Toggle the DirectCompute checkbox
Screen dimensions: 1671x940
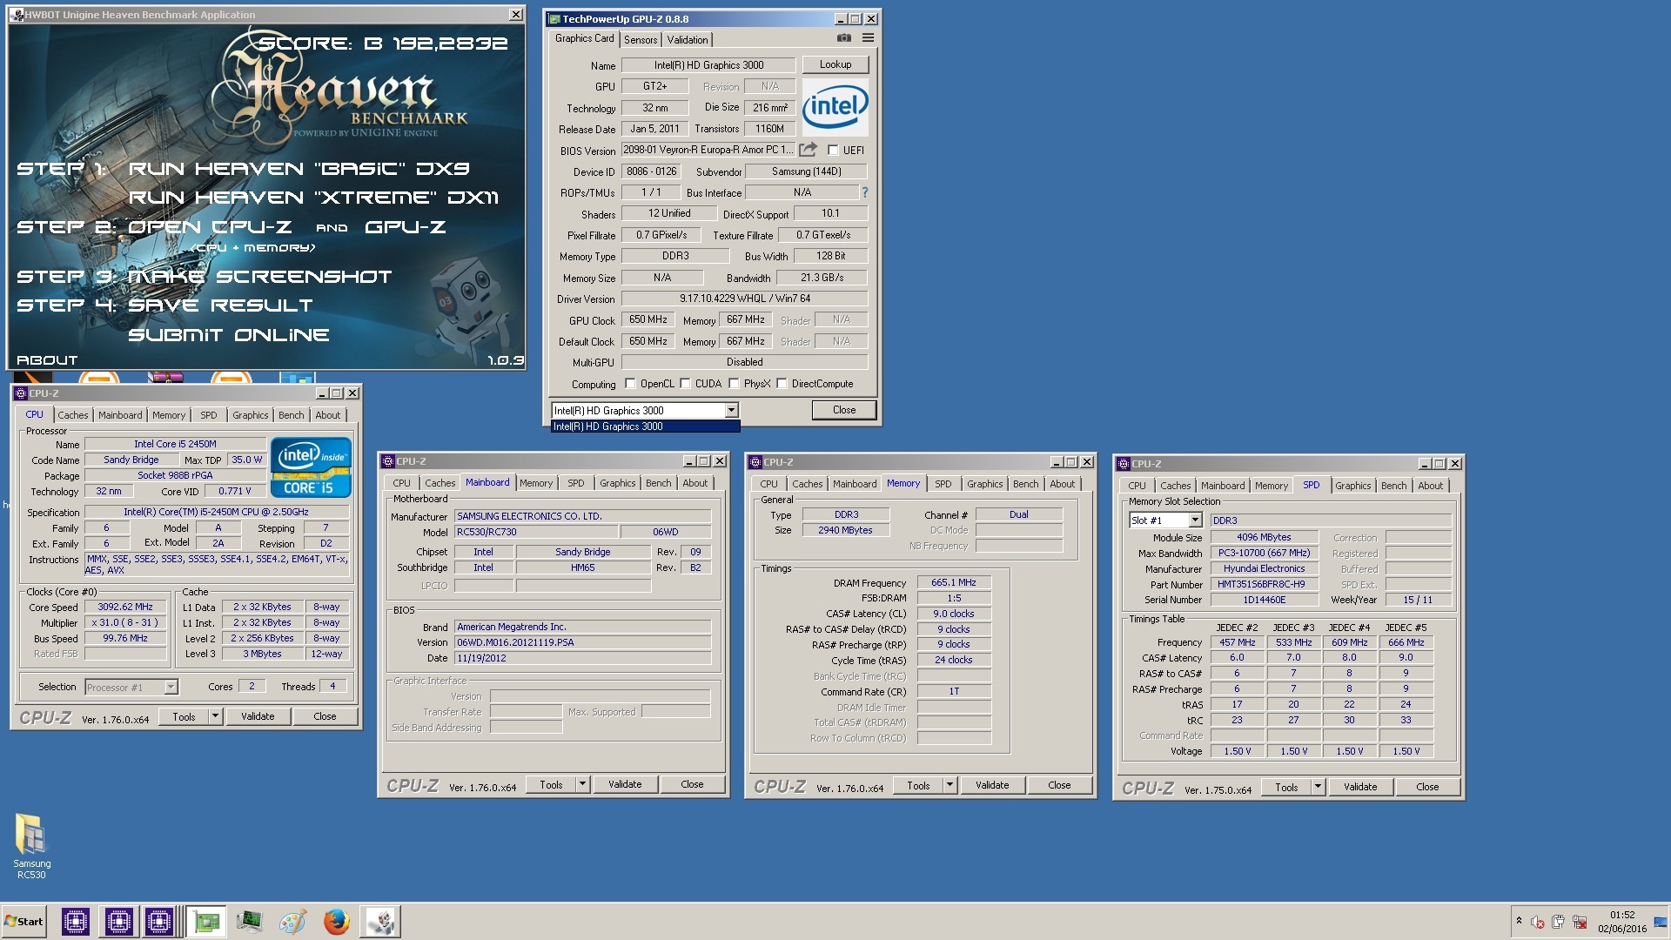click(x=782, y=384)
